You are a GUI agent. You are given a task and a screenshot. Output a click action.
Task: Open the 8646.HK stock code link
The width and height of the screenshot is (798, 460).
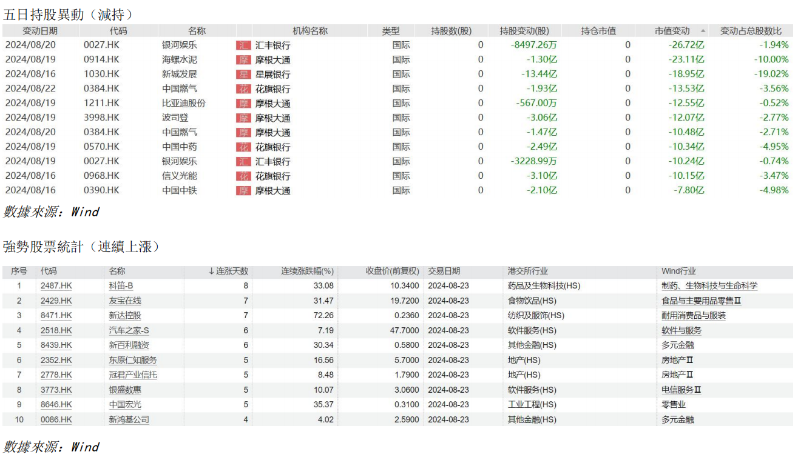(56, 405)
